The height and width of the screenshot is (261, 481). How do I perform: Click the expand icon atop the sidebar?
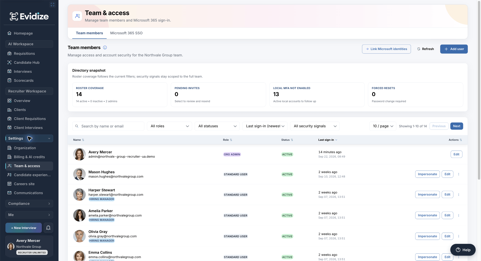coord(52,4)
